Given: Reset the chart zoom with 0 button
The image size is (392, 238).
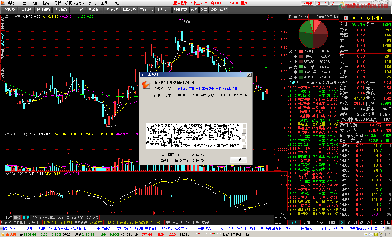Looking at the screenshot, I should [x=285, y=218].
